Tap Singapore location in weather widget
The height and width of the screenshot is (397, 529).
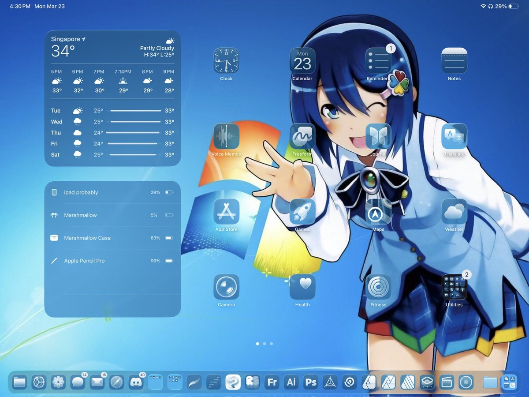(x=68, y=39)
